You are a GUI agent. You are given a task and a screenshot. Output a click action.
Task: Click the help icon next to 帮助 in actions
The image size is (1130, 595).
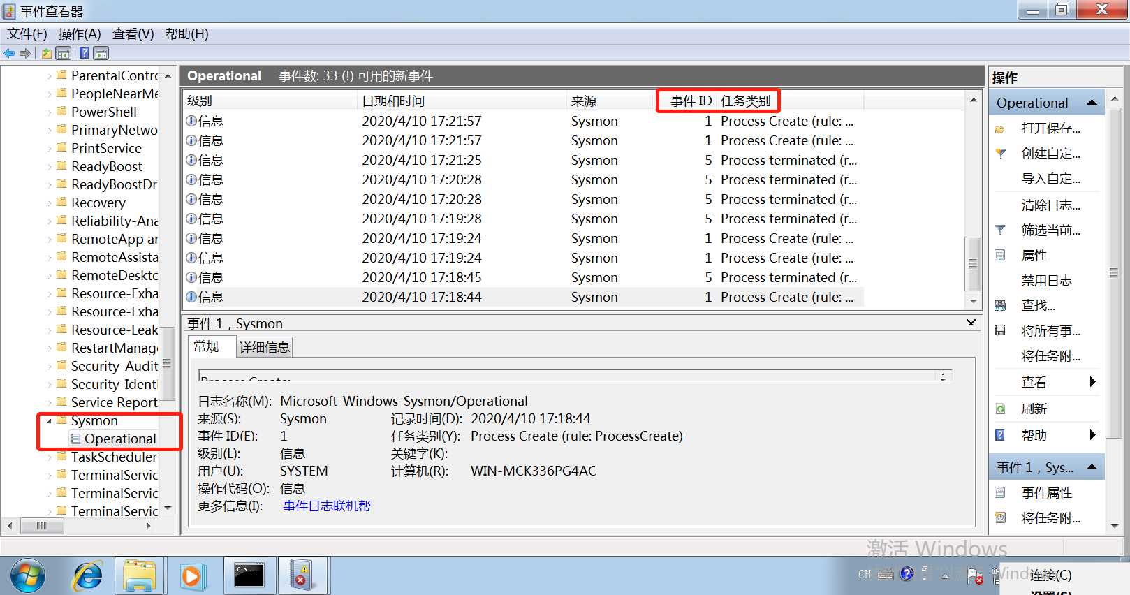click(1000, 435)
